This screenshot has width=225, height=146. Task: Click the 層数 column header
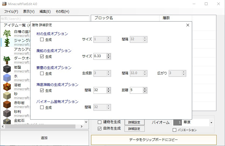coord(176,18)
